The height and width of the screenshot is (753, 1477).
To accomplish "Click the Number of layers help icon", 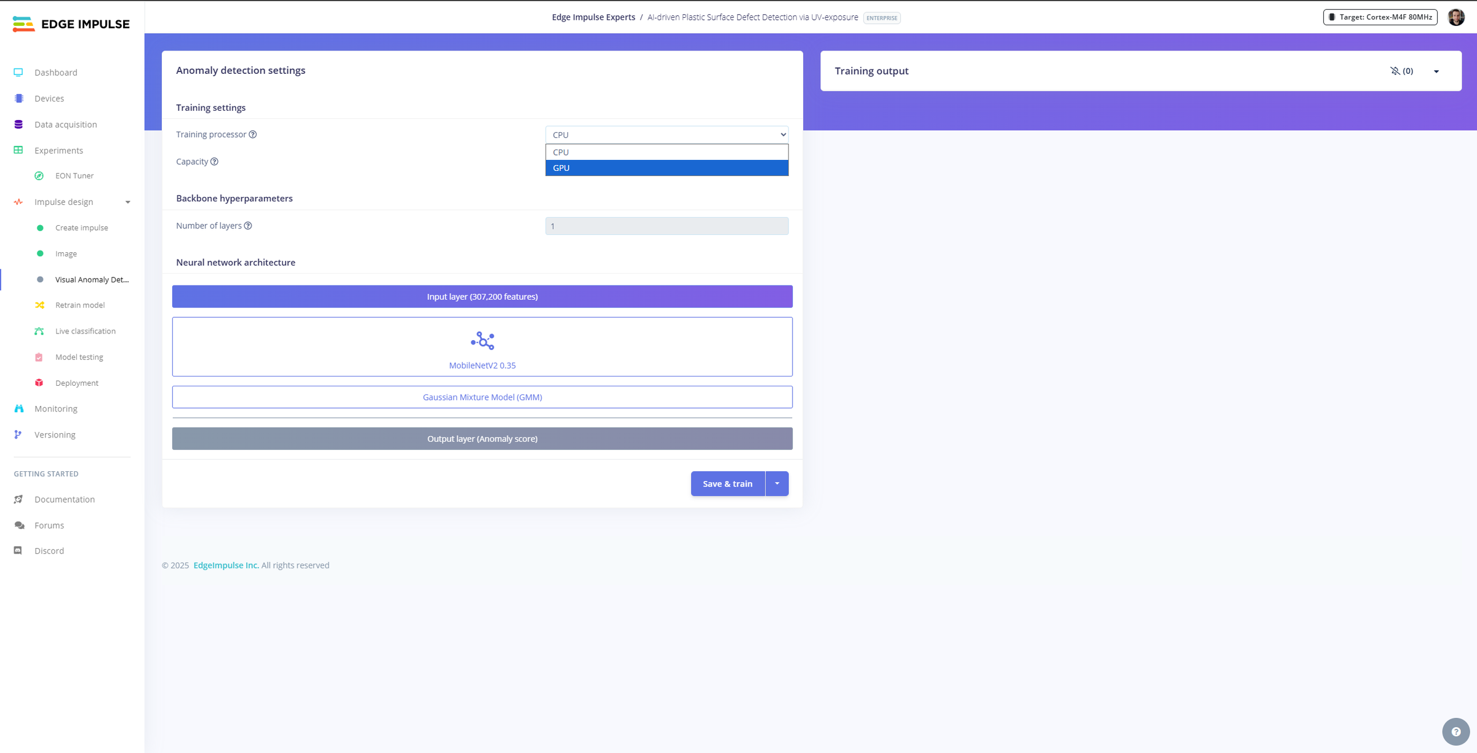I will coord(248,226).
